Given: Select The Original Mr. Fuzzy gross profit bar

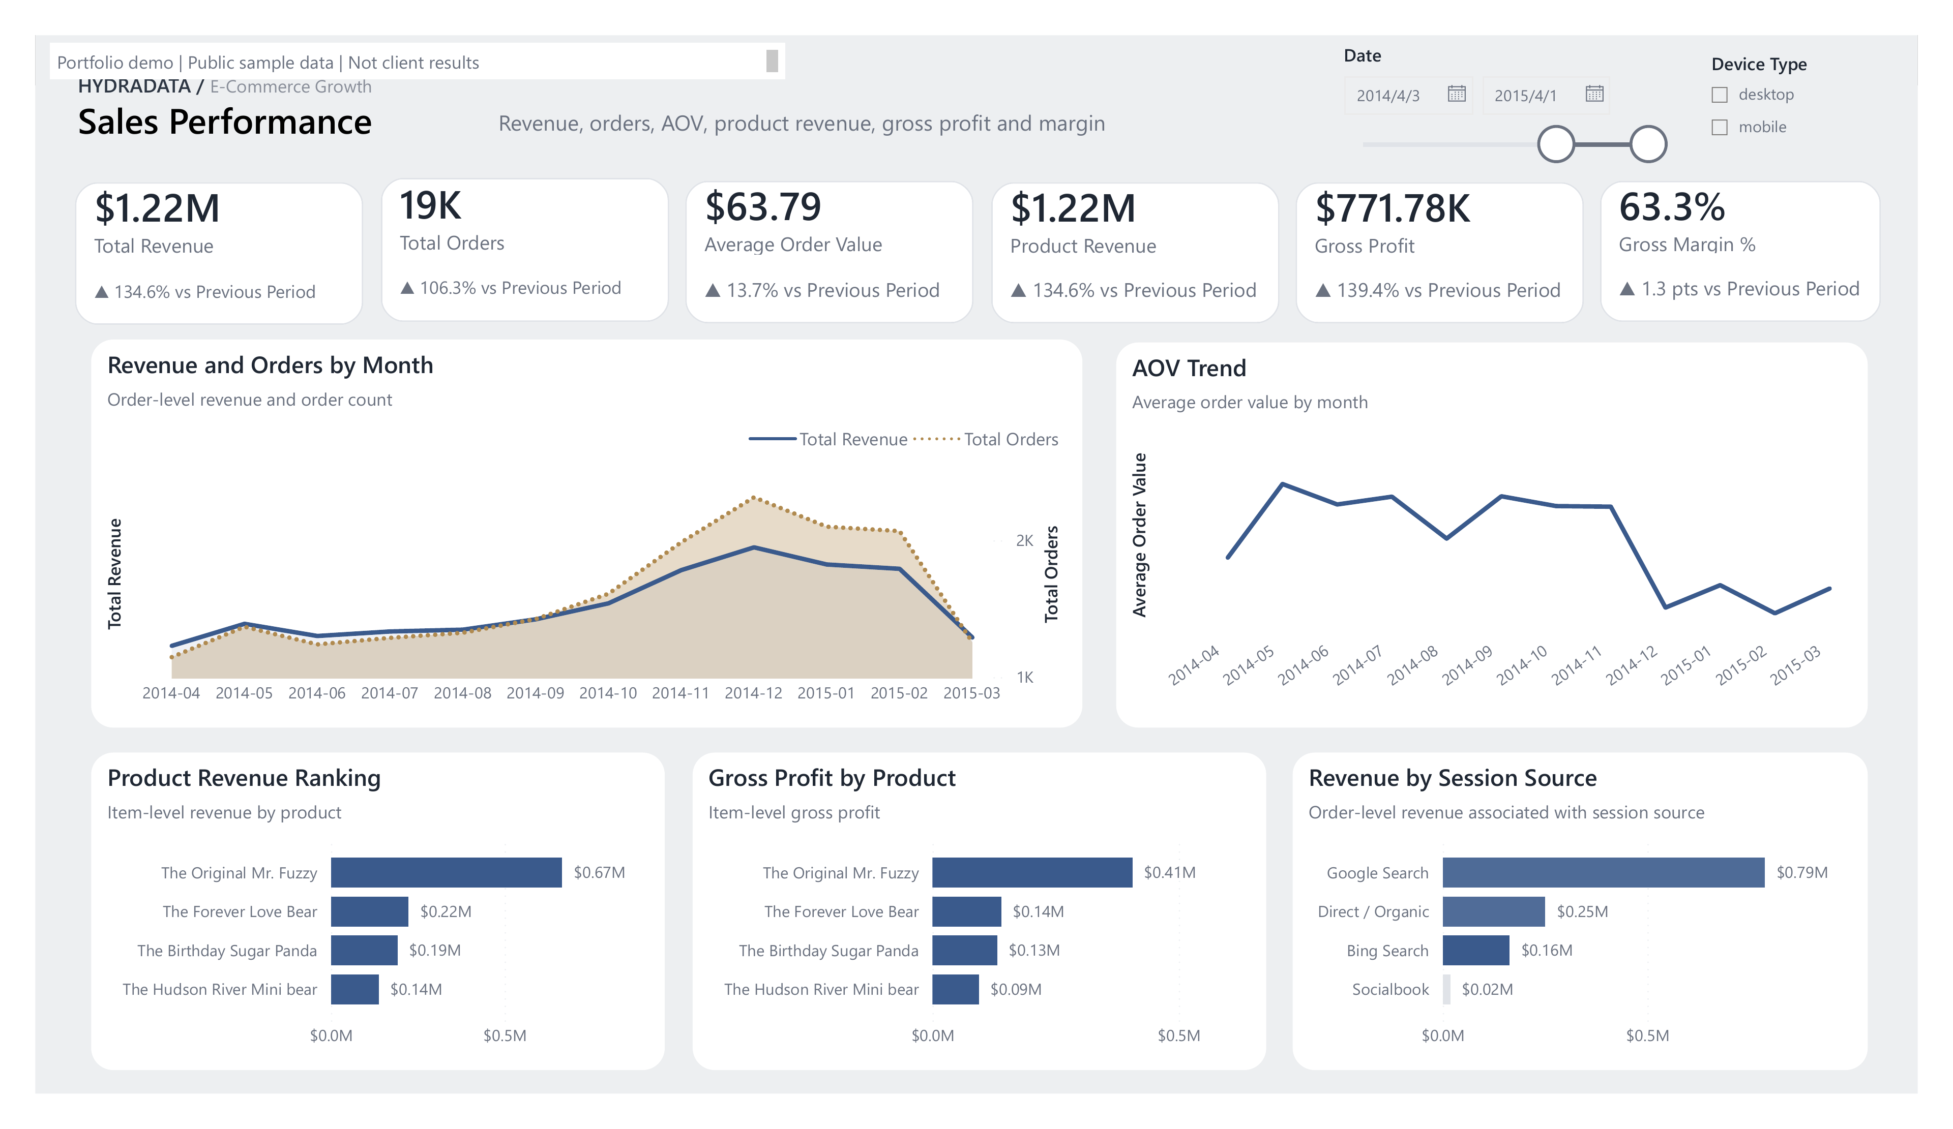Looking at the screenshot, I should [x=1031, y=872].
